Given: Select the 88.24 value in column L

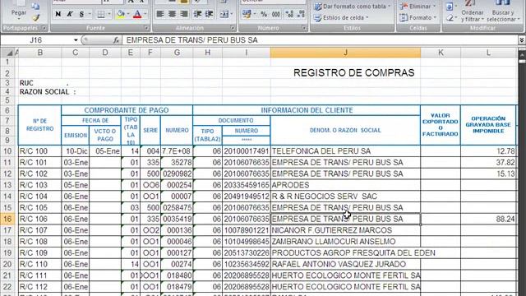Looking at the screenshot, I should tap(488, 219).
